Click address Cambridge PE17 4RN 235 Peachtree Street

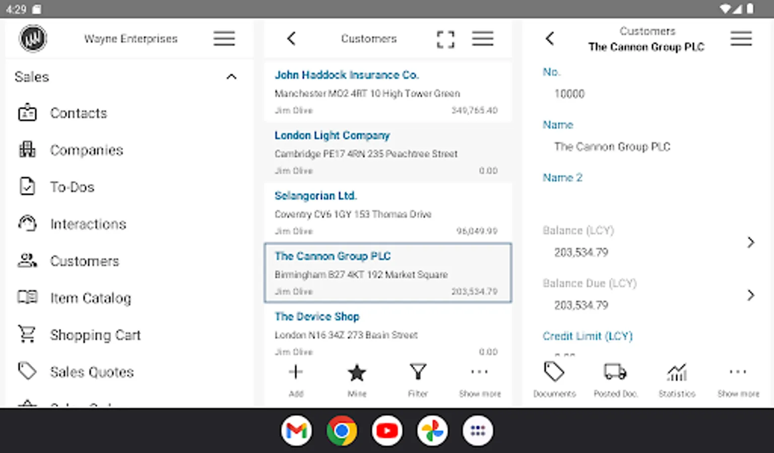[366, 154]
